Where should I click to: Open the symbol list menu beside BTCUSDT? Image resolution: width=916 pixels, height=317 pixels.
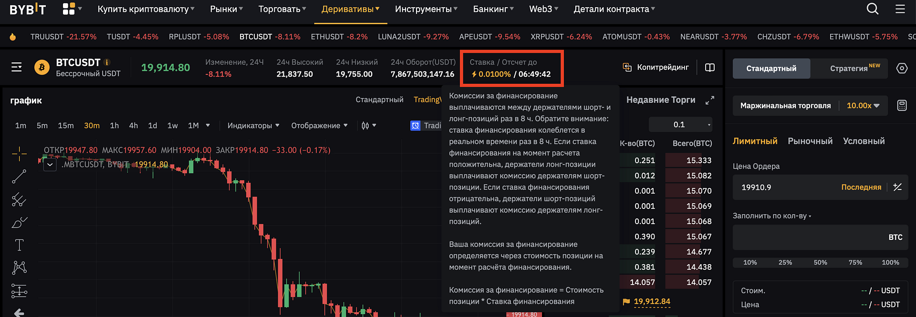click(x=17, y=67)
